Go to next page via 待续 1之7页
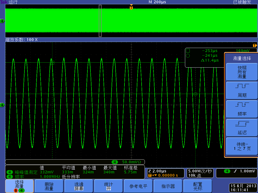 242,147
